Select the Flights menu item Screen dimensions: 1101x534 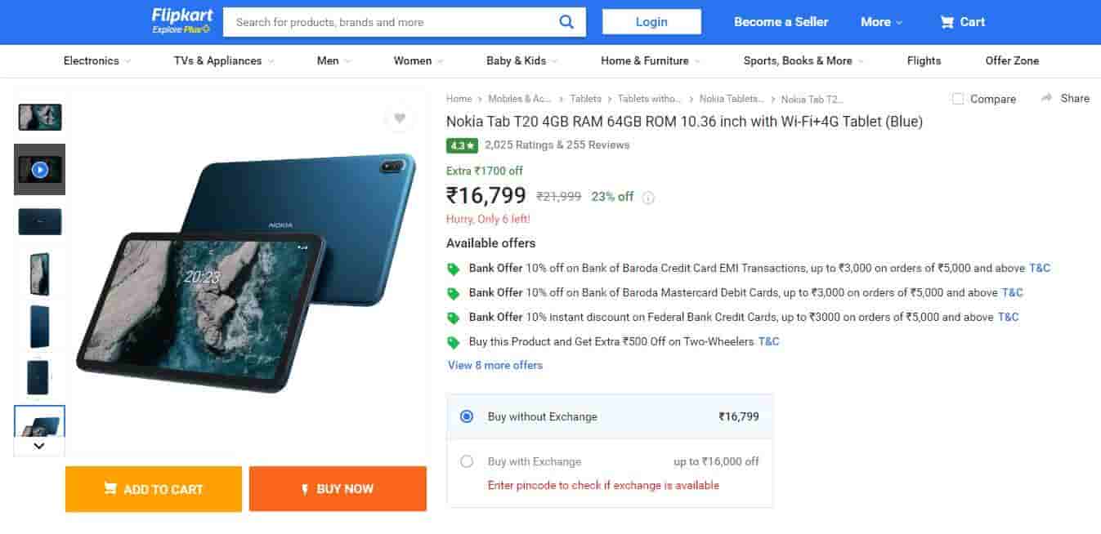924,60
